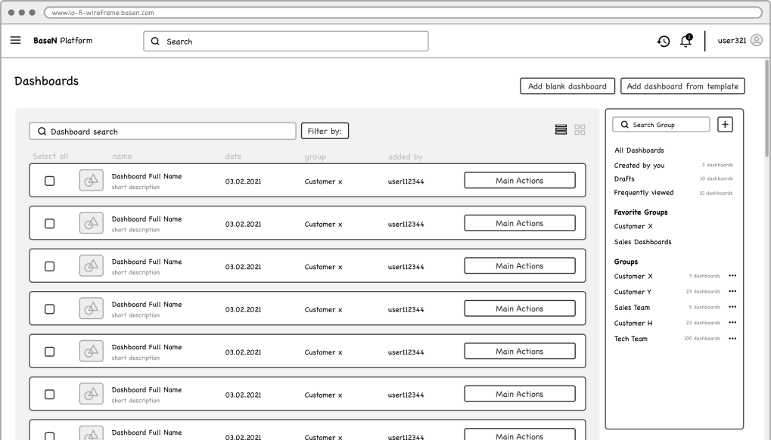Open Main Actions for the second dashboard row
Image resolution: width=771 pixels, height=440 pixels.
(x=520, y=223)
